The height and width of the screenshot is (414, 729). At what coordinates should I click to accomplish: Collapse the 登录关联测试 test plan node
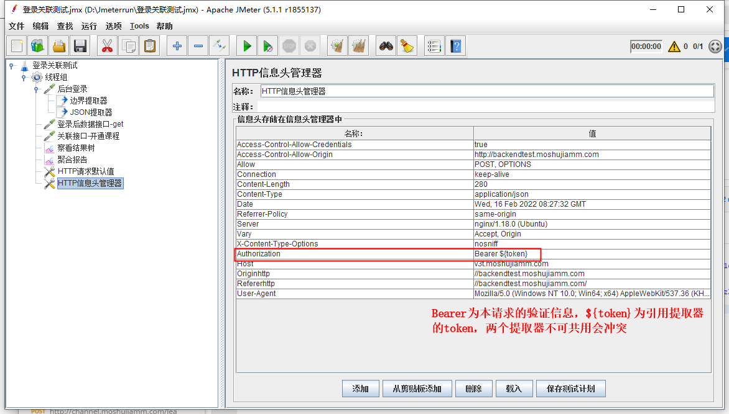[12, 66]
